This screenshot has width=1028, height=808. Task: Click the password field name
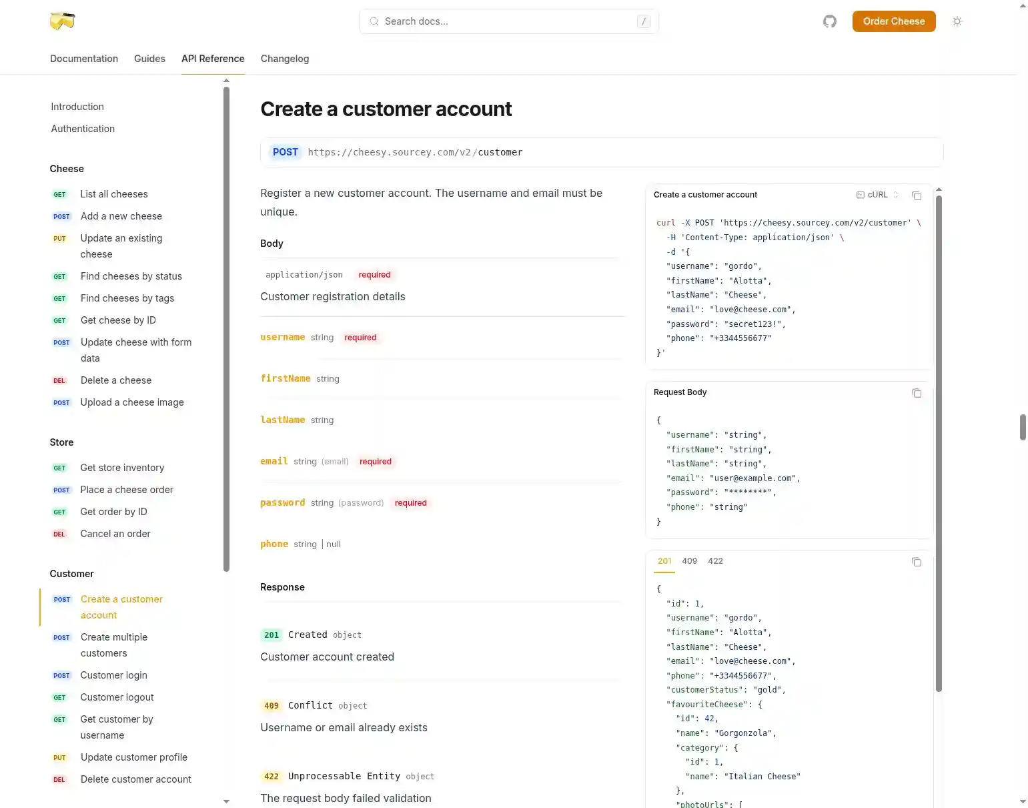tap(283, 503)
